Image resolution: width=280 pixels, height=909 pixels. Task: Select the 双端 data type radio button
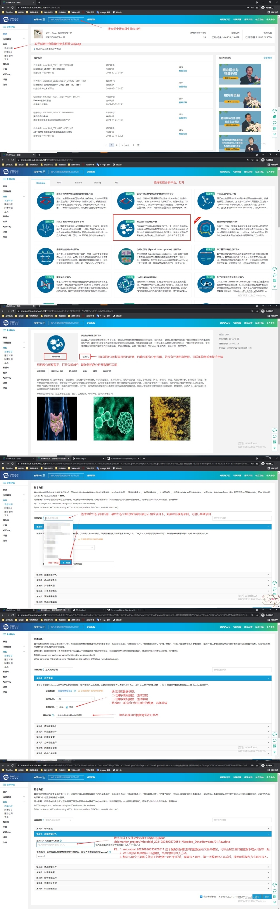68,707
